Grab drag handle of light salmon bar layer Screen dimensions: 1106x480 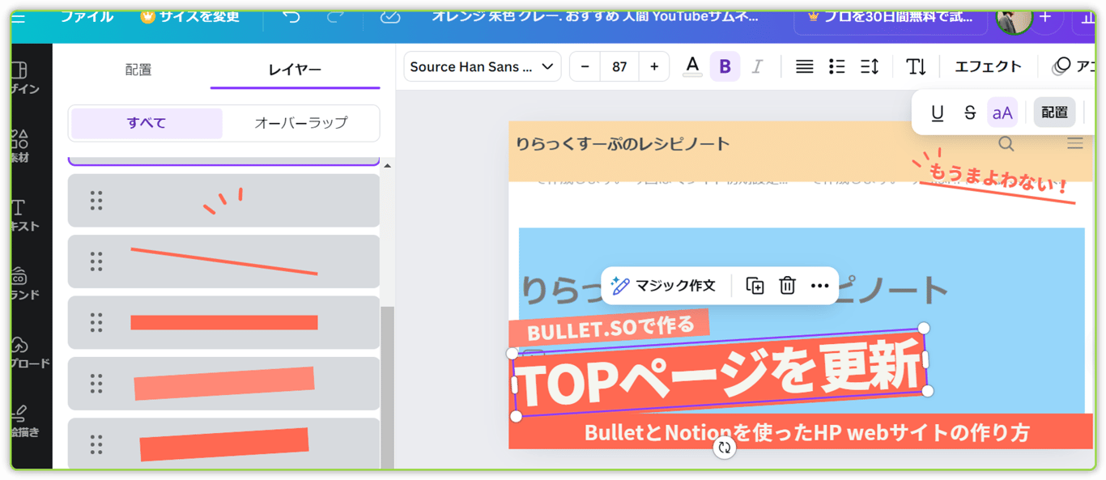(96, 383)
